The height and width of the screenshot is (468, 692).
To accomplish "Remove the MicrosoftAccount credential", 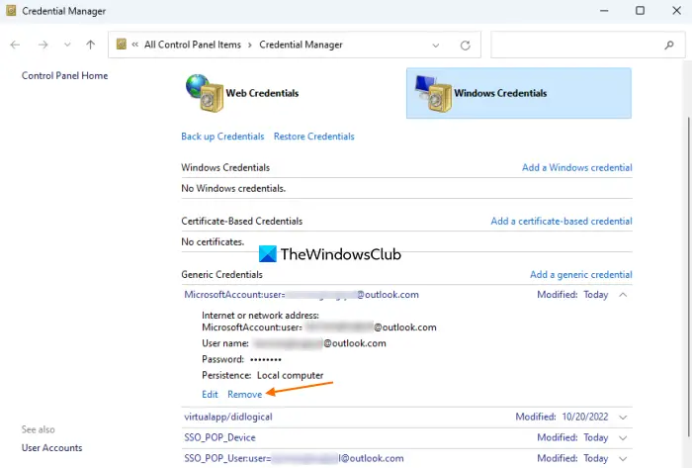I will click(244, 394).
